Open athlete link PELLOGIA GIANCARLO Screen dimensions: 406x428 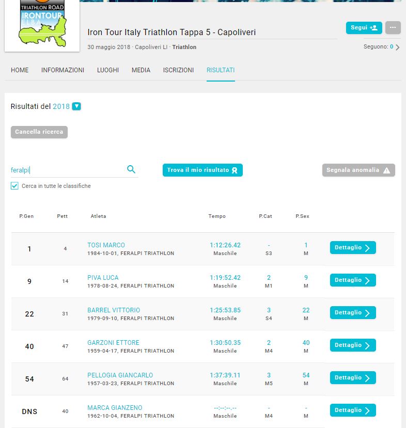pyautogui.click(x=120, y=375)
